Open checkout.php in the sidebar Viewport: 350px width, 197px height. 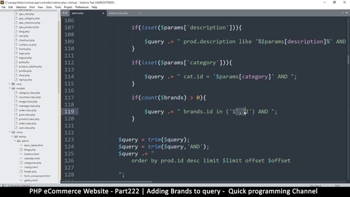pyautogui.click(x=27, y=40)
